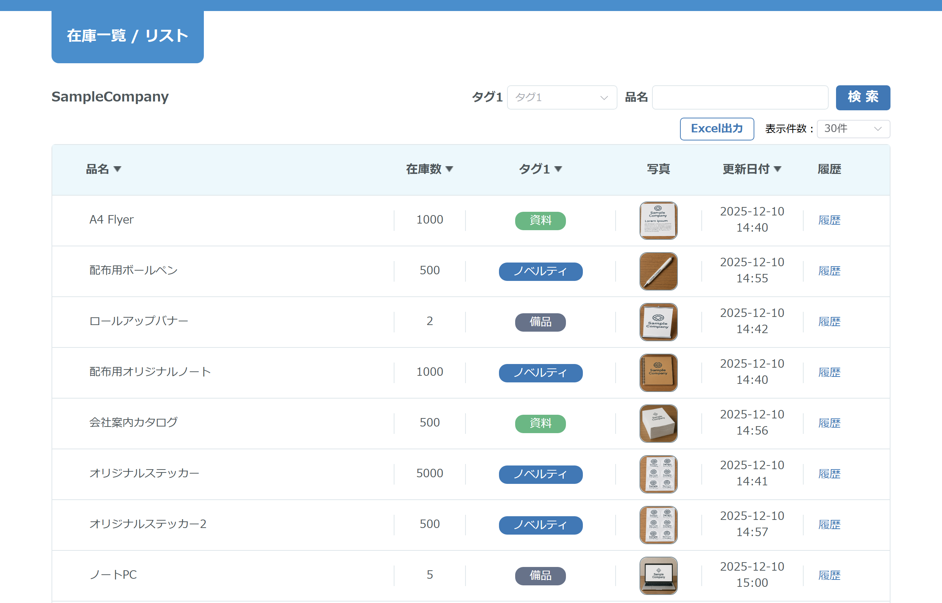Open the オリジナルステッカー2 photo thumbnail
942x603 pixels.
tap(658, 525)
